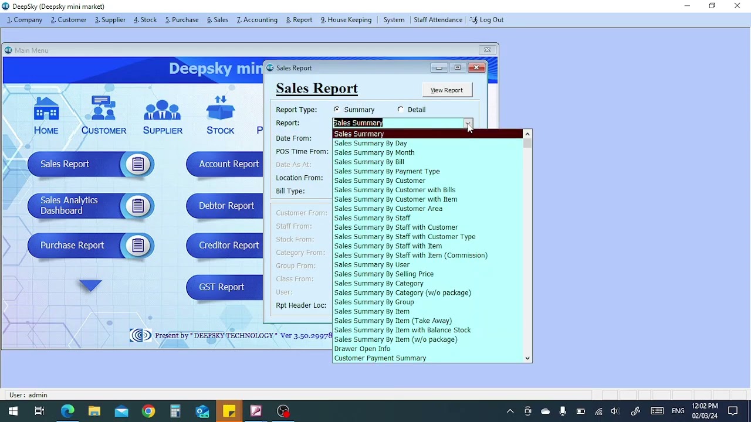Screen dimensions: 751x422
Task: Click Log Out in the menu bar
Action: (x=486, y=20)
